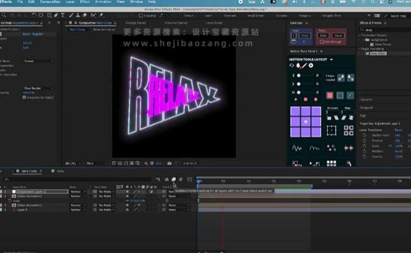Click the Motion Tools bell icon
The image size is (411, 253).
298,66
